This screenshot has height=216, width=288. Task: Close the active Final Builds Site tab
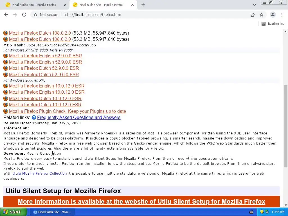[132, 5]
